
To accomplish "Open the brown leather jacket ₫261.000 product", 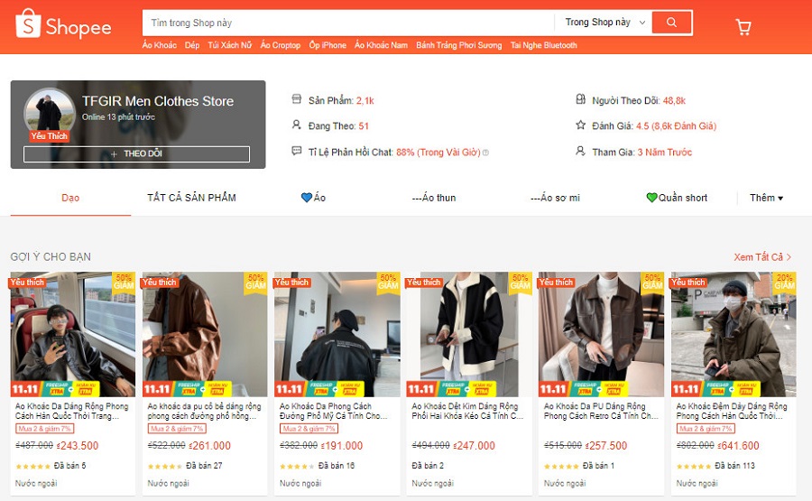I will [x=205, y=334].
